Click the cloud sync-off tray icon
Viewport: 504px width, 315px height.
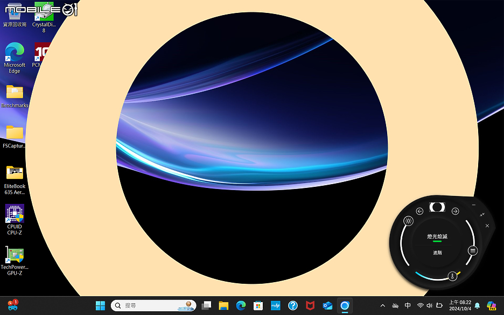click(x=395, y=305)
